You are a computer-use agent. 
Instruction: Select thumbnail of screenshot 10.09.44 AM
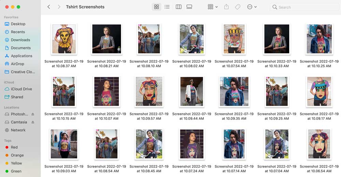coord(192,91)
